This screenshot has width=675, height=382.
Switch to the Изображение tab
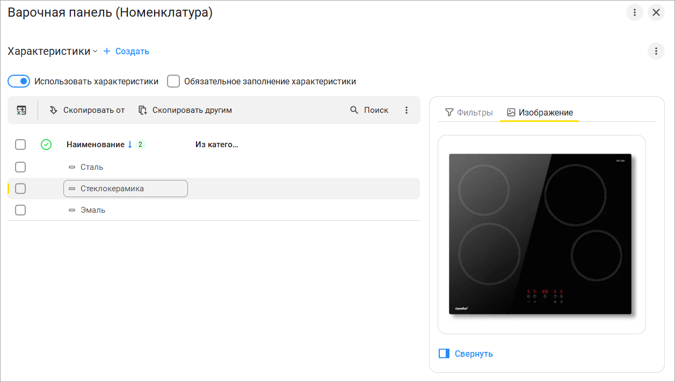coord(540,112)
